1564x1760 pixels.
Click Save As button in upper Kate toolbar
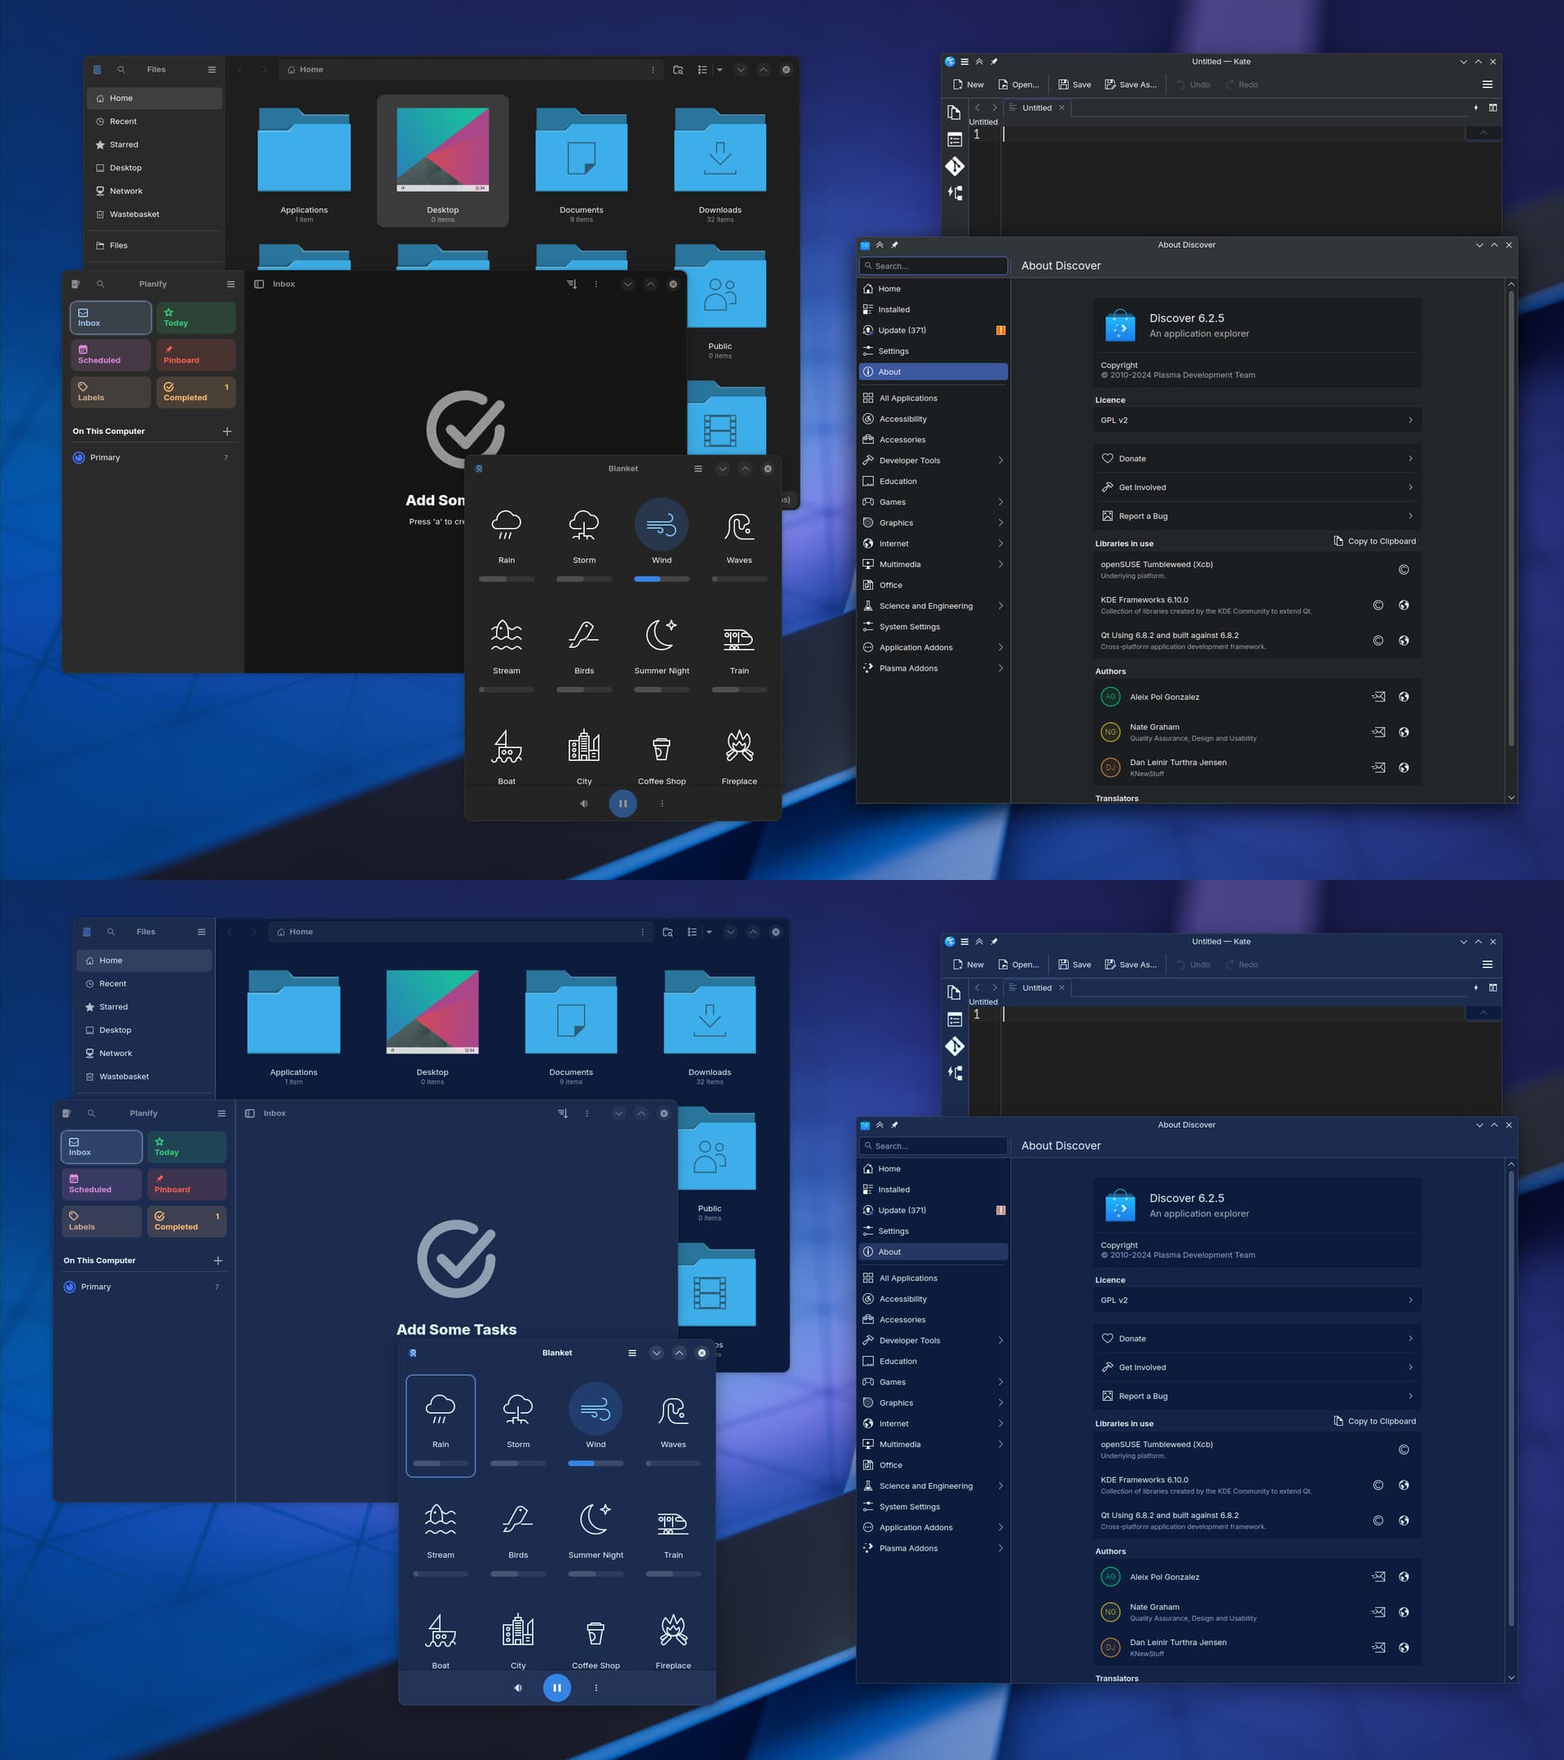pos(1130,85)
